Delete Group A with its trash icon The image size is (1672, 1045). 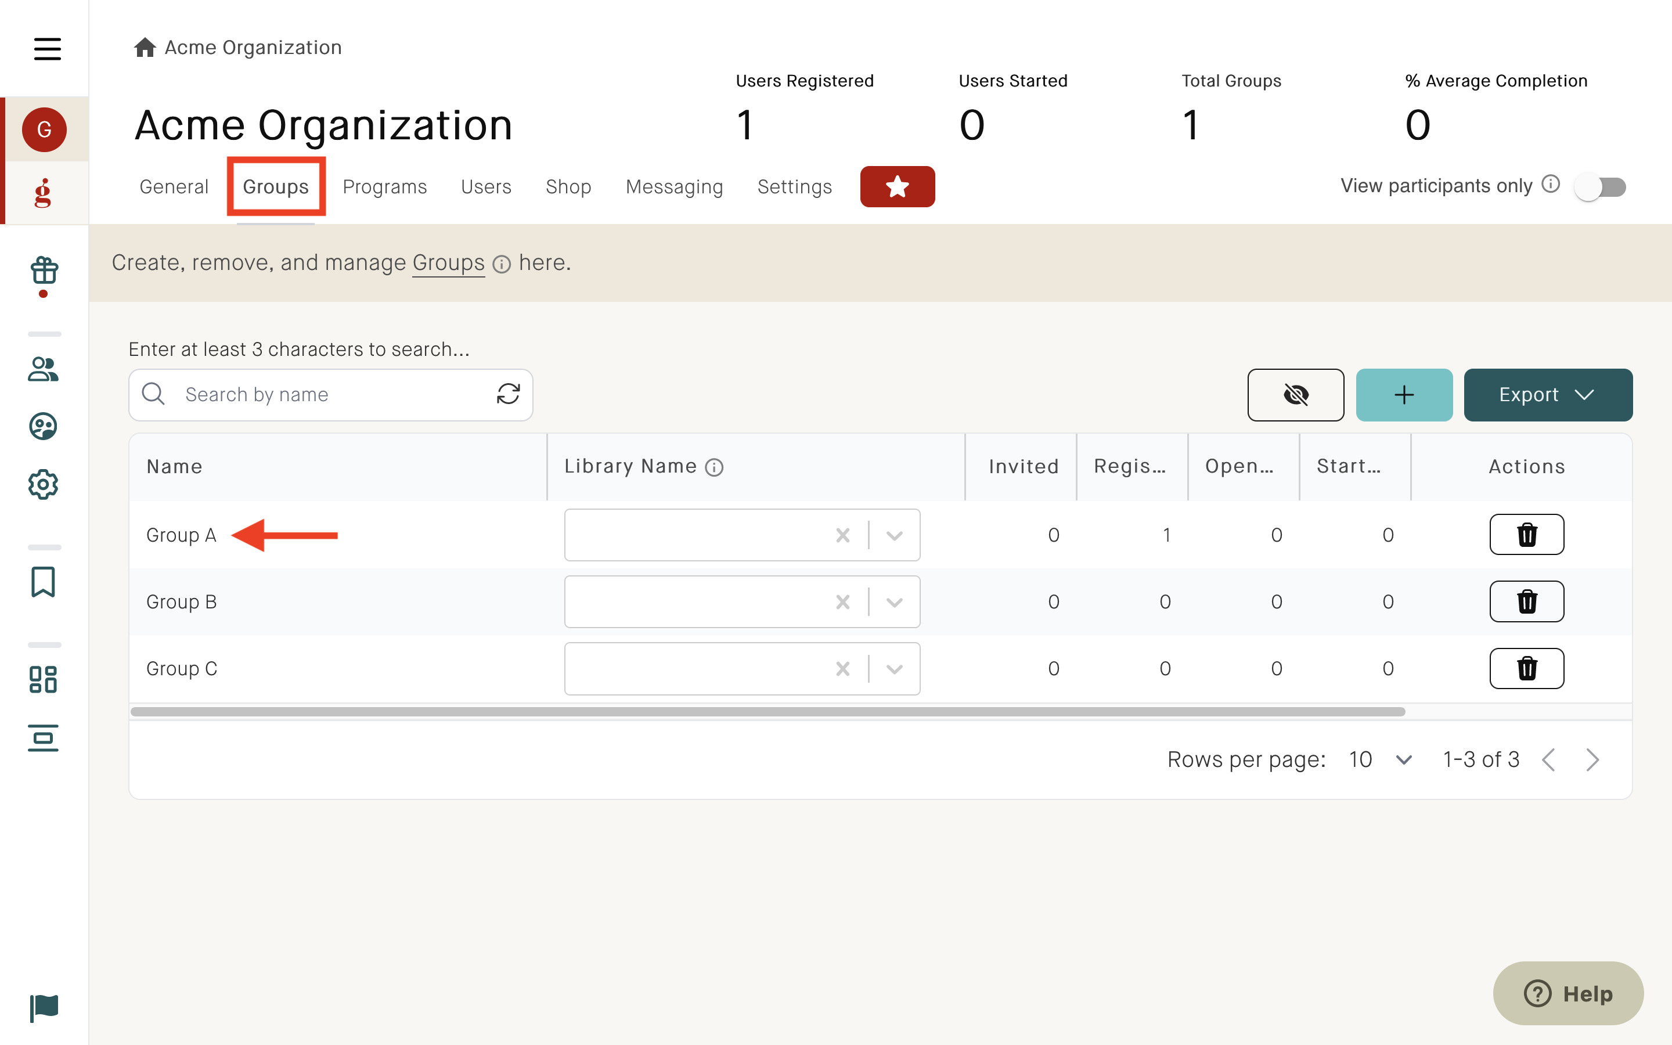coord(1527,534)
